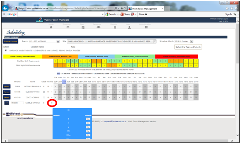Open the User profile icon
Screen dimensions: 240x144
[x=129, y=27]
